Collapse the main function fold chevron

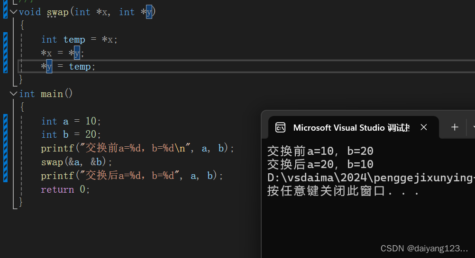point(13,94)
